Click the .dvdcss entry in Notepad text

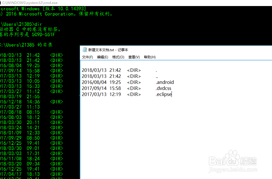[x=163, y=88]
